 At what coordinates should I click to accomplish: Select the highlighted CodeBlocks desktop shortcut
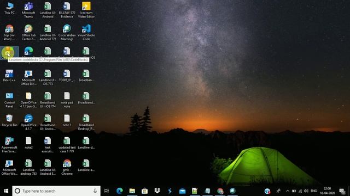pyautogui.click(x=9, y=53)
